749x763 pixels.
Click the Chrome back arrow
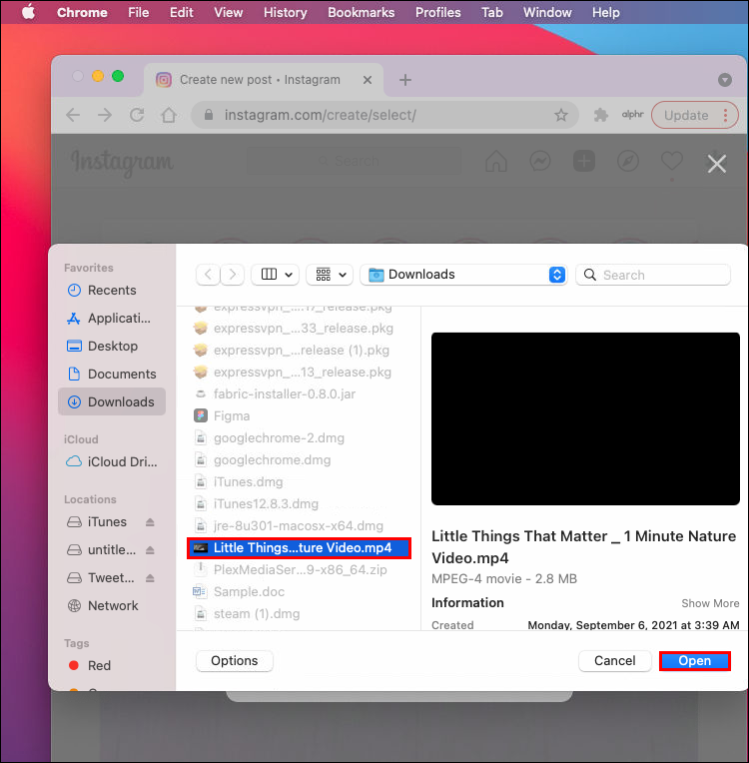click(x=73, y=115)
